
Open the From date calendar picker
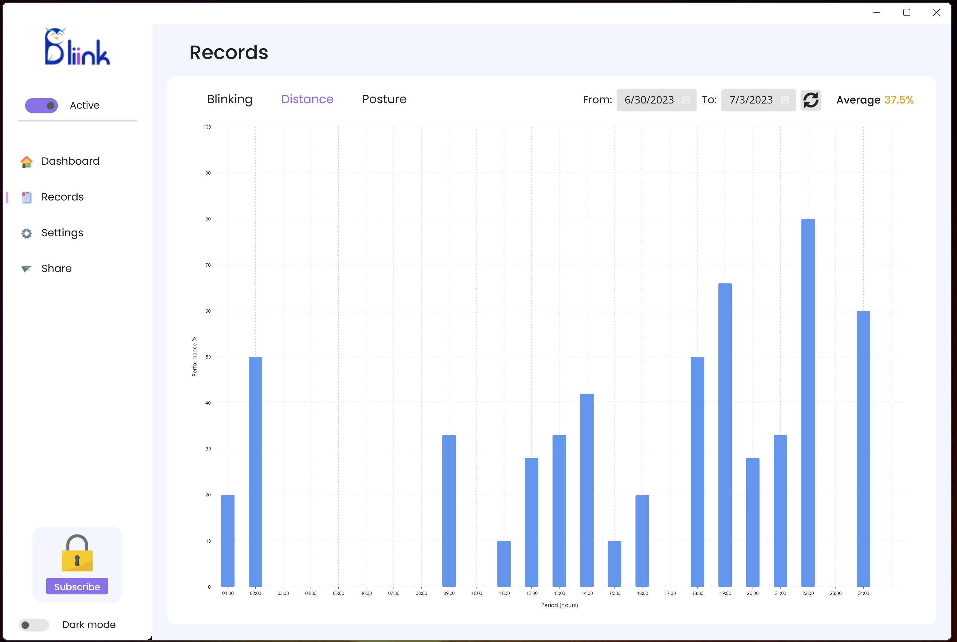pos(686,100)
